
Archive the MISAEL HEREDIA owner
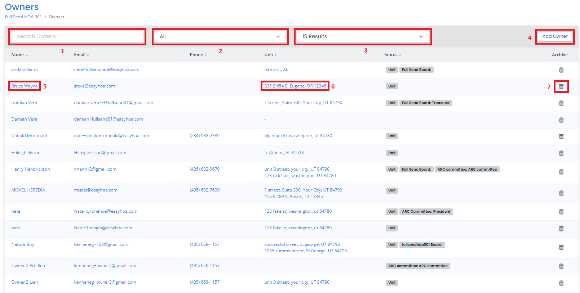(x=561, y=193)
